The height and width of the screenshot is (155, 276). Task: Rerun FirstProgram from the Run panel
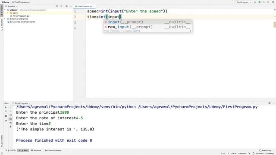coord(6,107)
